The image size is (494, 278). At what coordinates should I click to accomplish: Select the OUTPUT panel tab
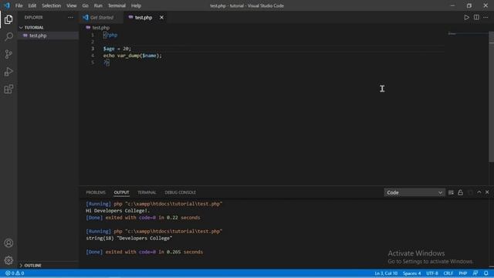click(x=121, y=192)
